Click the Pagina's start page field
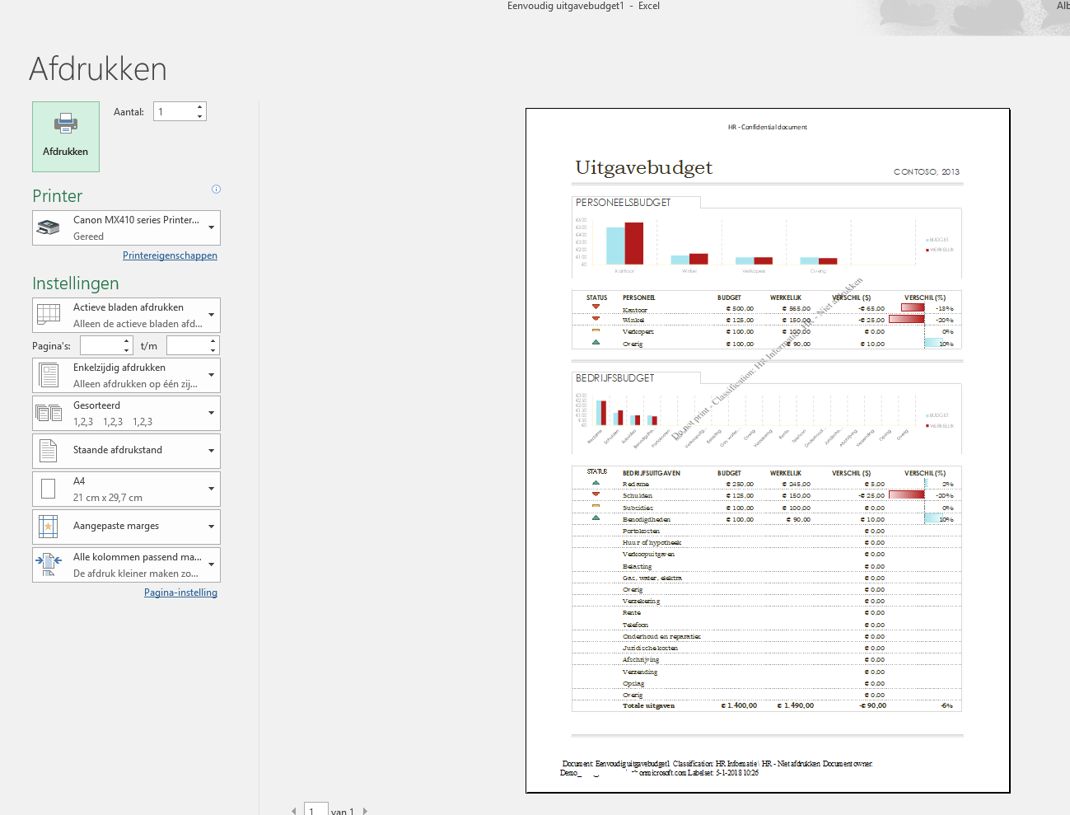Viewport: 1070px width, 815px height. 101,346
